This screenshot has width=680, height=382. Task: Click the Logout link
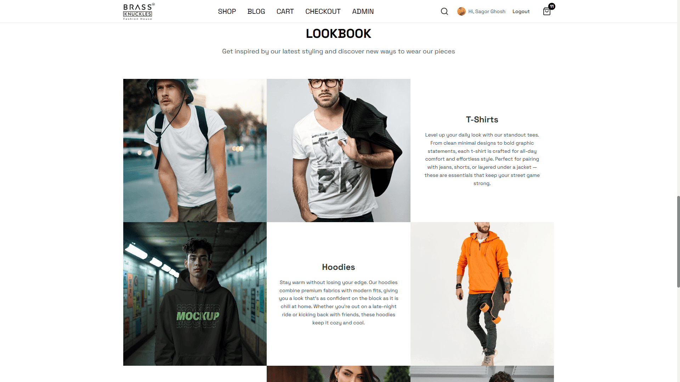click(x=521, y=11)
